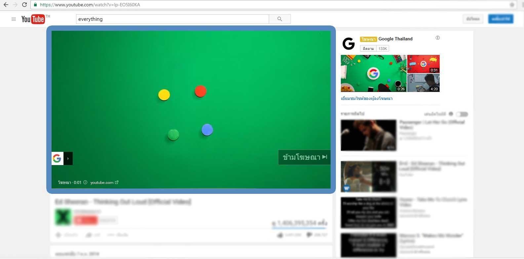
Task: Expand the ad overlay arrow beside Google logo
Action: [68, 158]
